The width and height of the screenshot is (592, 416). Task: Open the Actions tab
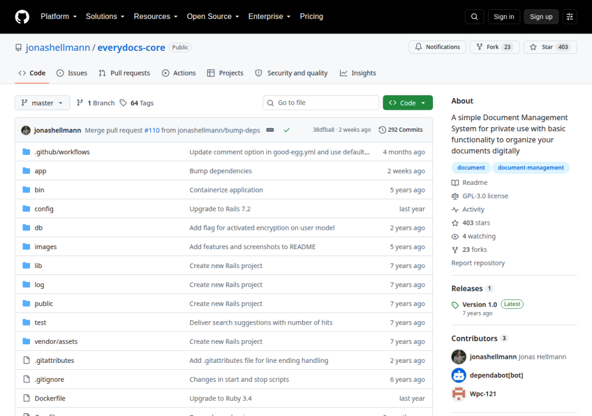point(179,73)
